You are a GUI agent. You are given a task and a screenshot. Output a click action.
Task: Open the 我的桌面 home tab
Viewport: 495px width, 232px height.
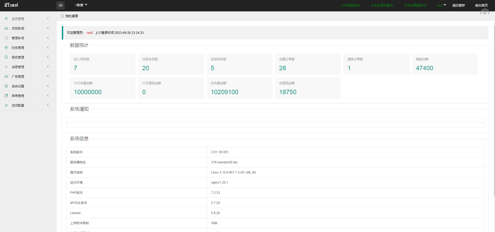(69, 16)
